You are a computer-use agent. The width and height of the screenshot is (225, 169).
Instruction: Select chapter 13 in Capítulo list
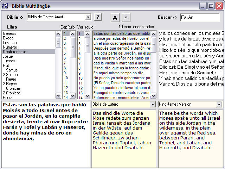66,93
